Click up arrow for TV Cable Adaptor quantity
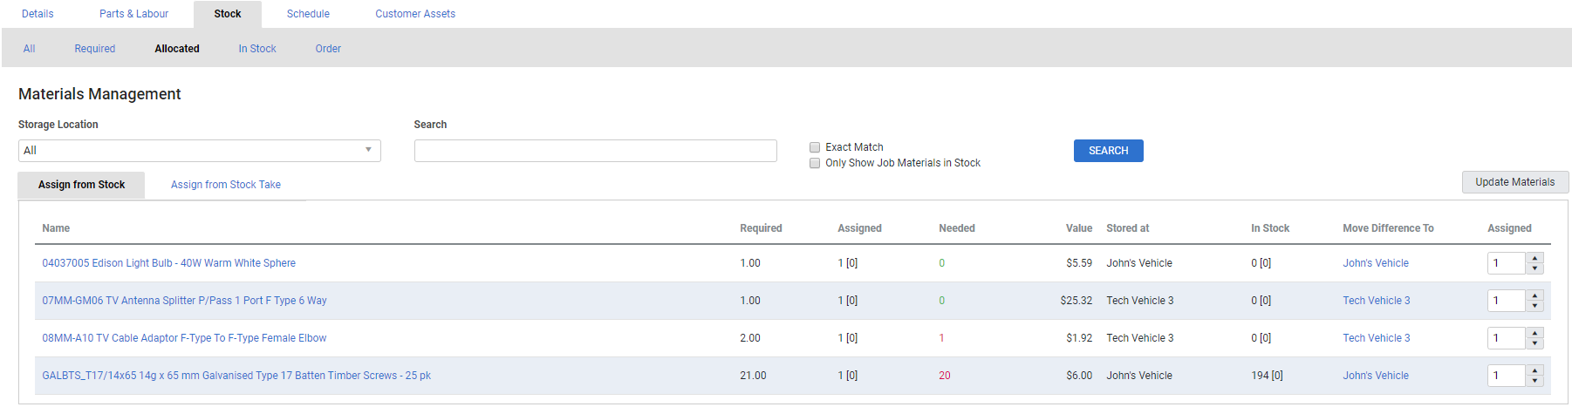1572x407 pixels. [1534, 333]
